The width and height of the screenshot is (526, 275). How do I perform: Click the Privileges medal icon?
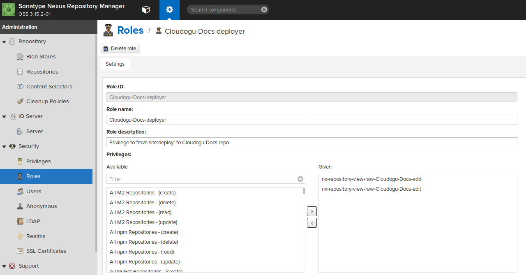20,162
